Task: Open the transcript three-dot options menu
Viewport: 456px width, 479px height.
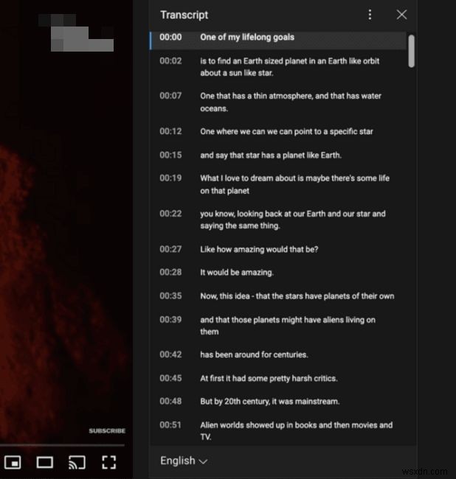Action: click(370, 15)
